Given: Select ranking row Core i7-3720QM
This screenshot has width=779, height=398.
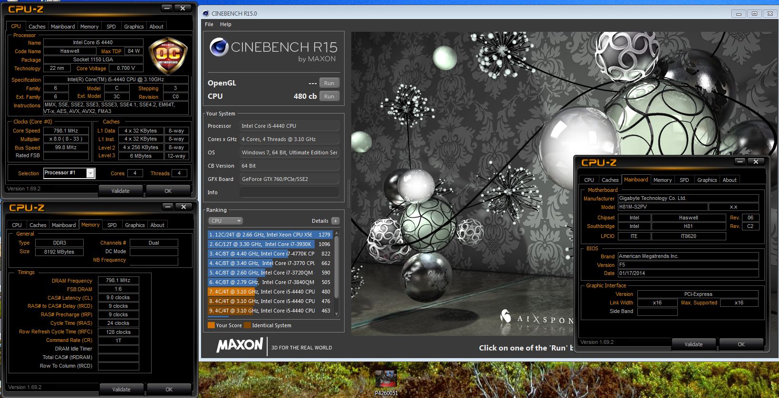Looking at the screenshot, I should 269,273.
